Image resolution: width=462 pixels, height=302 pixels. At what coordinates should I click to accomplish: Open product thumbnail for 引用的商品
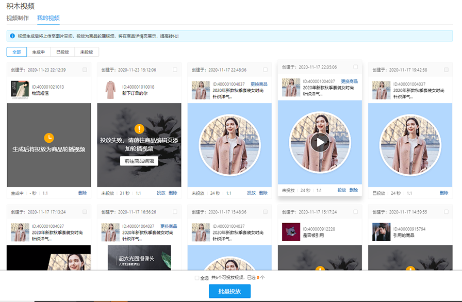[x=381, y=232]
